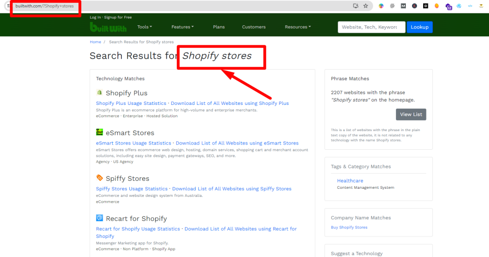The width and height of the screenshot is (489, 257).
Task: Click the eSmart Stores green icon
Action: pos(99,132)
